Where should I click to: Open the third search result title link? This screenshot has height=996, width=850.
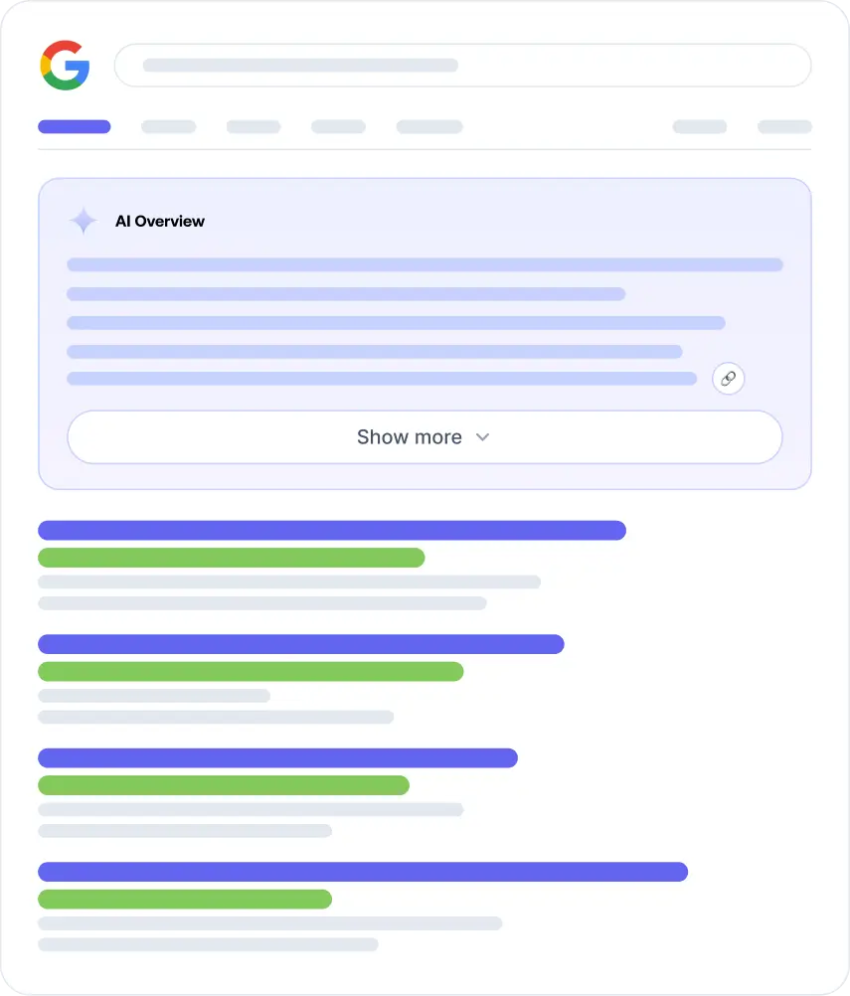click(277, 757)
